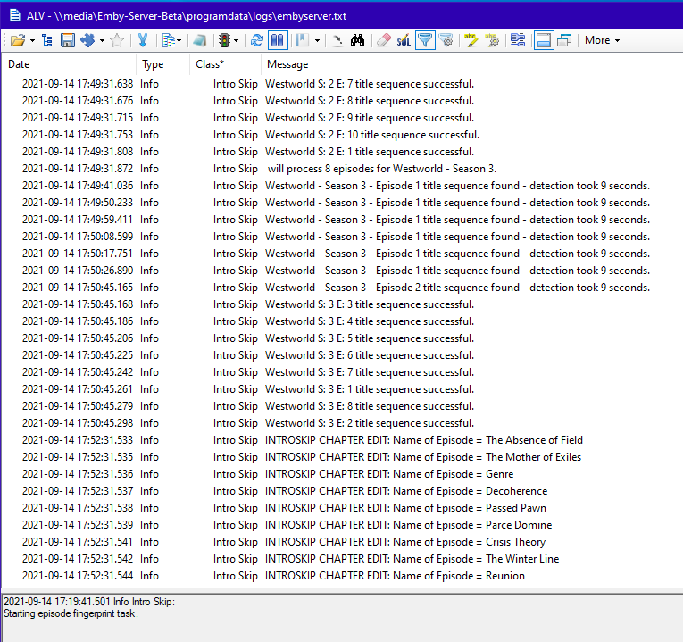Select row 'Westworld S: 2 E: 7 title sequence successful.'
The width and height of the screenshot is (683, 642).
click(x=341, y=84)
